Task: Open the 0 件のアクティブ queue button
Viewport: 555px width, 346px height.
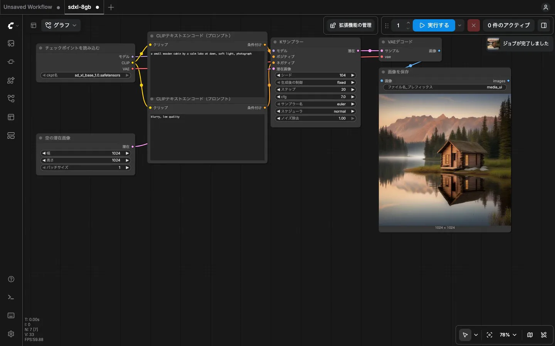Action: point(509,25)
